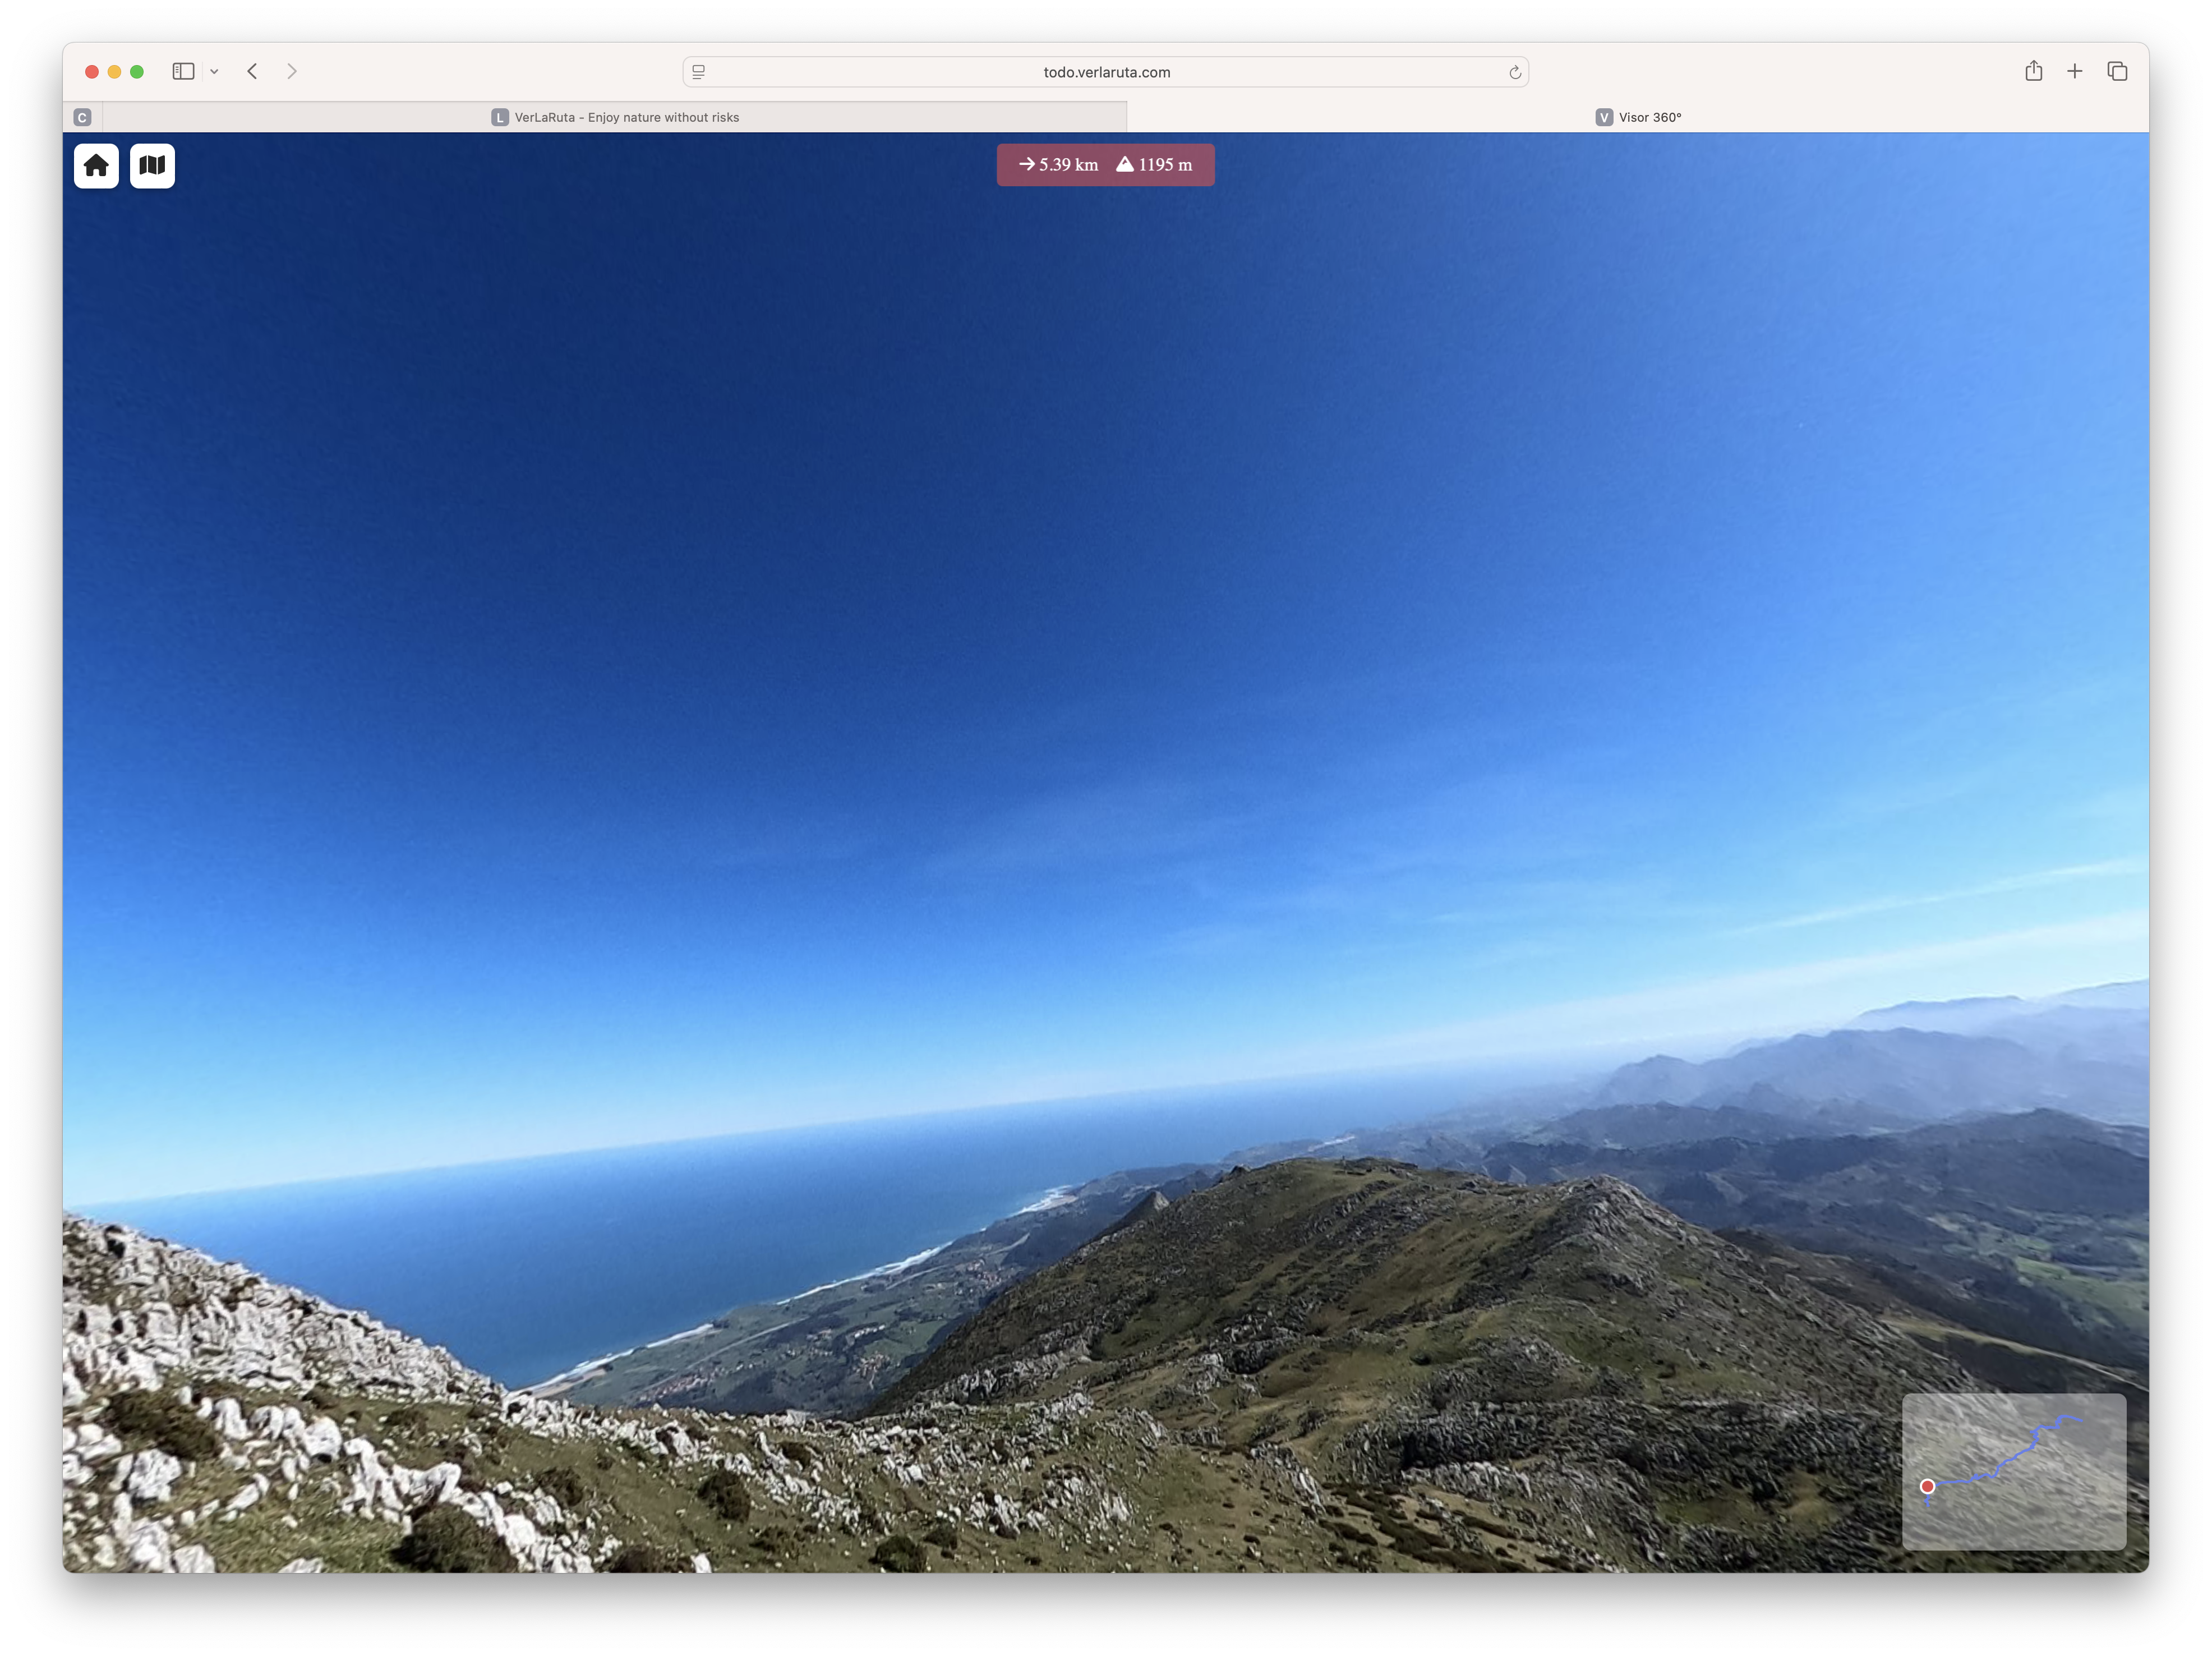Go back using the back arrow

tap(252, 71)
